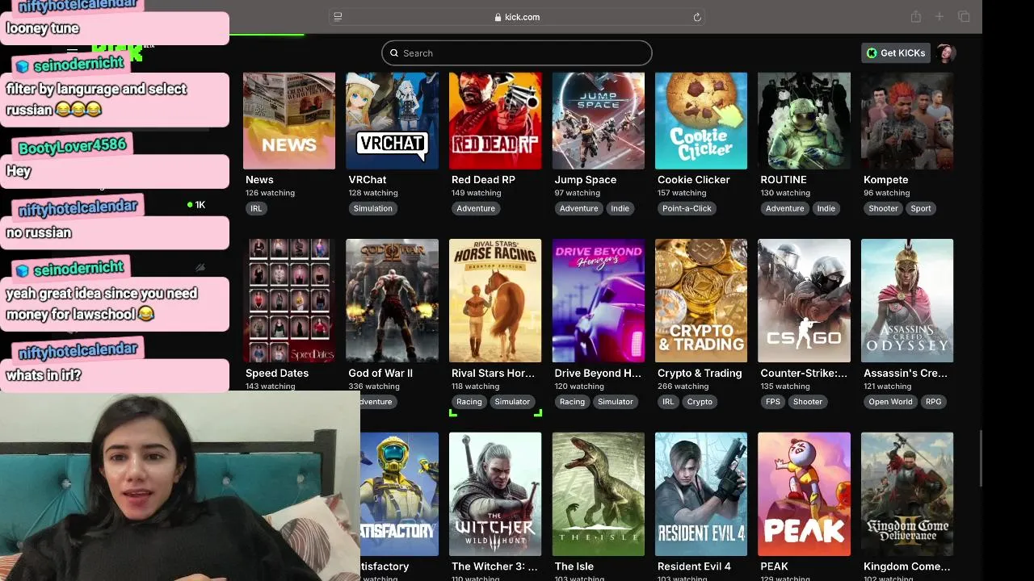
Task: Click the Crypto tag
Action: [x=700, y=402]
